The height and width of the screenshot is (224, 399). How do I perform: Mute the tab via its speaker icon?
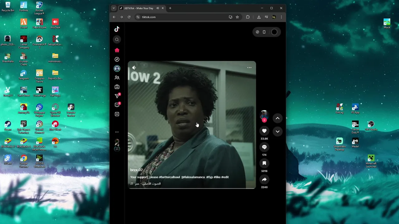158,8
